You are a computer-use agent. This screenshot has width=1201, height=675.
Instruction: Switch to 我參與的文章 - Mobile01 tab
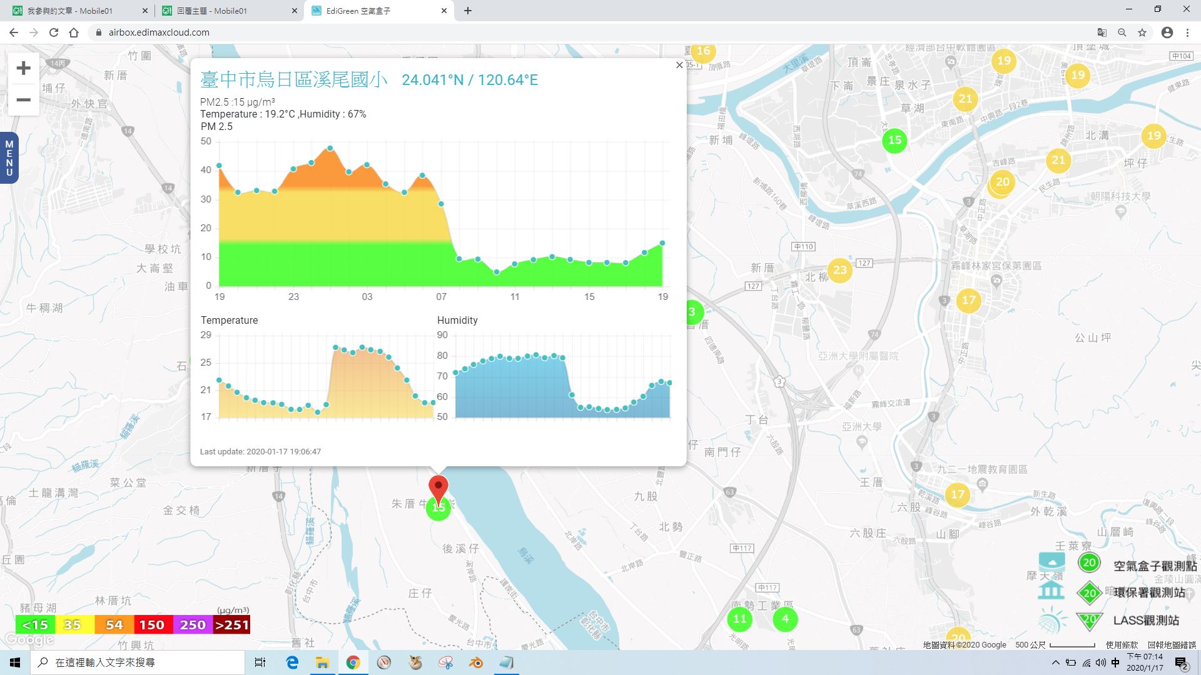tap(78, 11)
